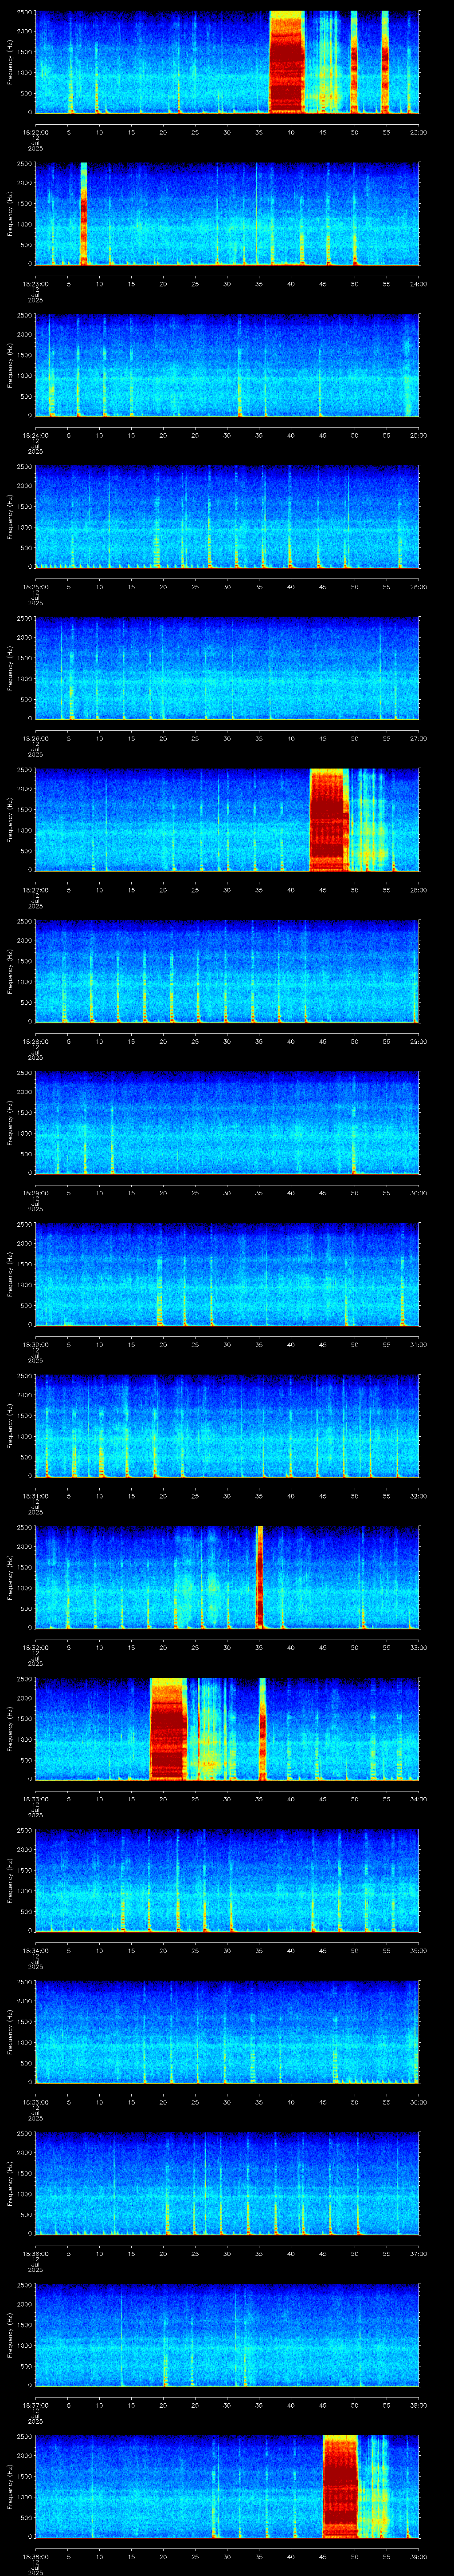Select the narrow red burst in the 18:23 panel
454x2576 pixels.
pos(84,214)
